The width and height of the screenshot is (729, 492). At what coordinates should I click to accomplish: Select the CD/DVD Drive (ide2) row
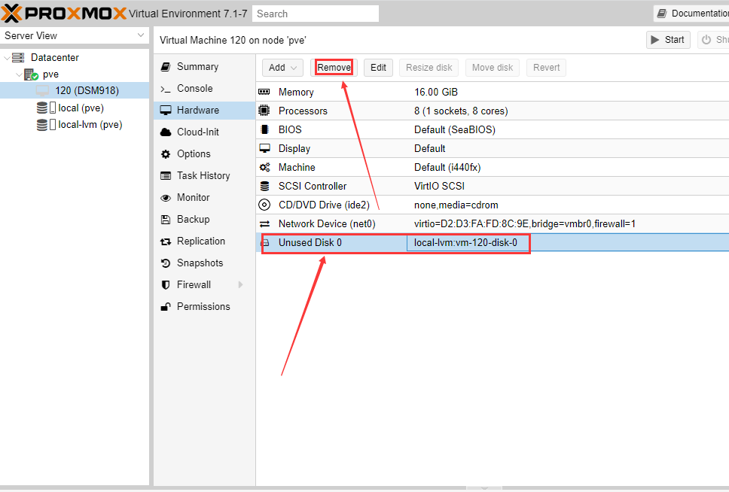click(x=493, y=205)
